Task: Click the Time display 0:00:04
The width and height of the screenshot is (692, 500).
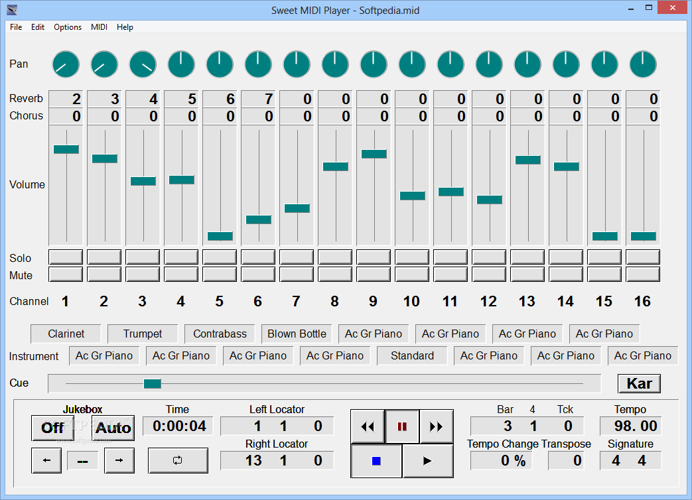Action: click(178, 426)
